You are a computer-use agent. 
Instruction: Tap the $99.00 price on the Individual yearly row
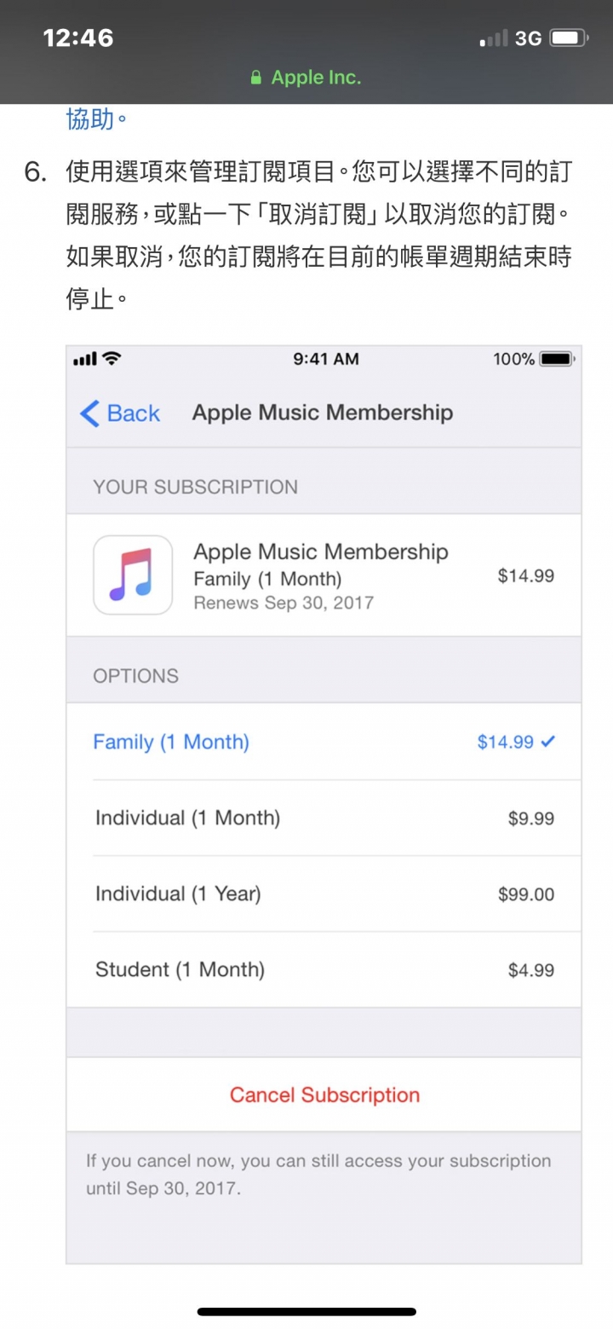(526, 894)
